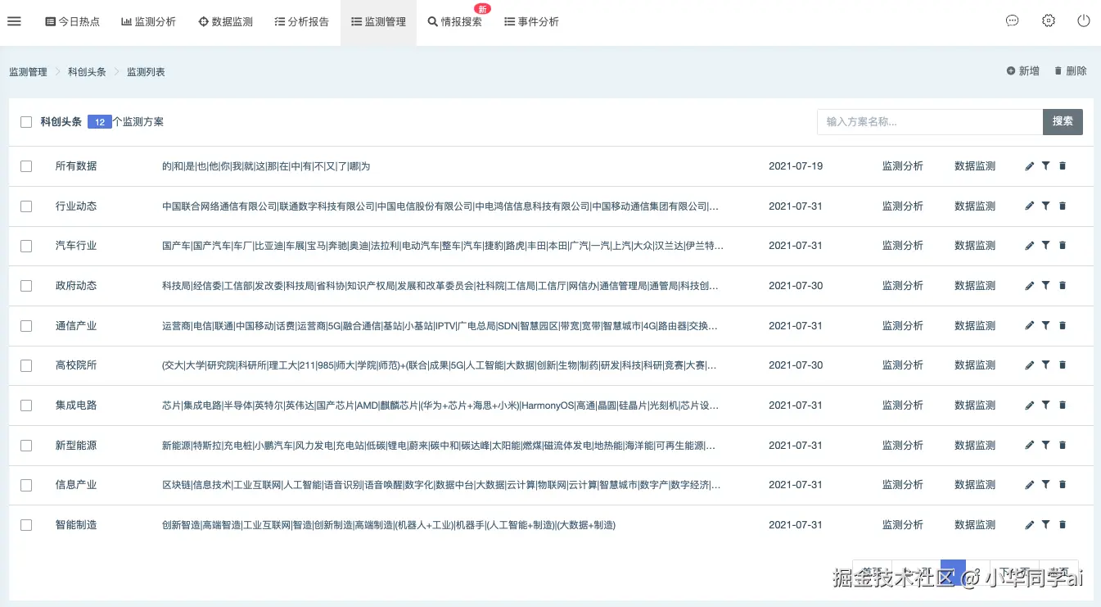Check the 汽车行业 row checkbox
Viewport: 1101px width, 607px height.
(26, 246)
